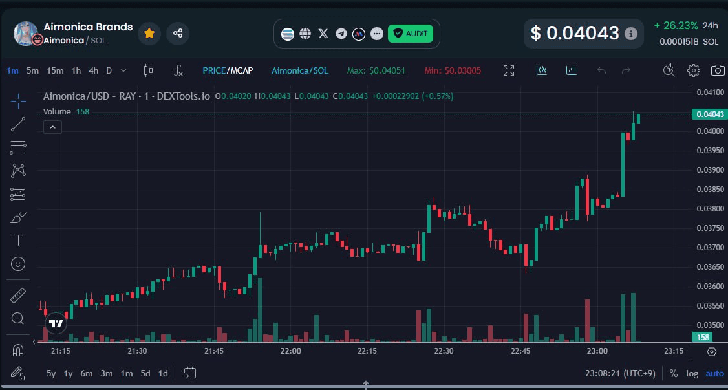Toggle log scale mode
728x390 pixels.
(x=692, y=373)
